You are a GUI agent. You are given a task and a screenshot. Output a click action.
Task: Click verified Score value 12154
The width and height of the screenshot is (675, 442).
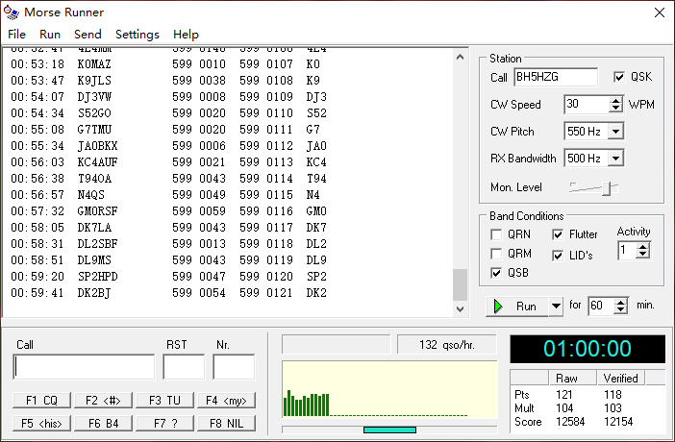click(618, 422)
